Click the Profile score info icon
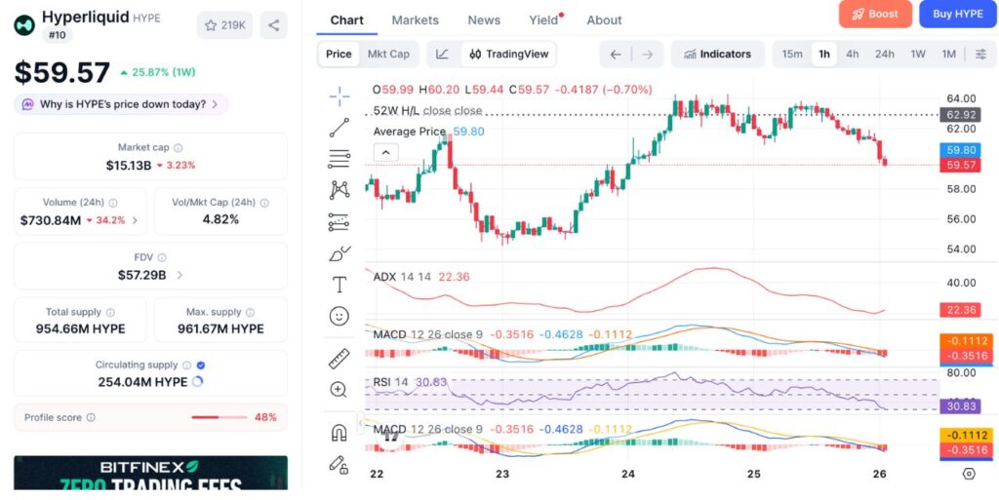This screenshot has height=500, width=999. pos(91,417)
